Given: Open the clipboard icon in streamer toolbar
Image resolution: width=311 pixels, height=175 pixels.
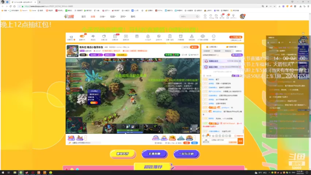Looking at the screenshot, I should (170, 36).
